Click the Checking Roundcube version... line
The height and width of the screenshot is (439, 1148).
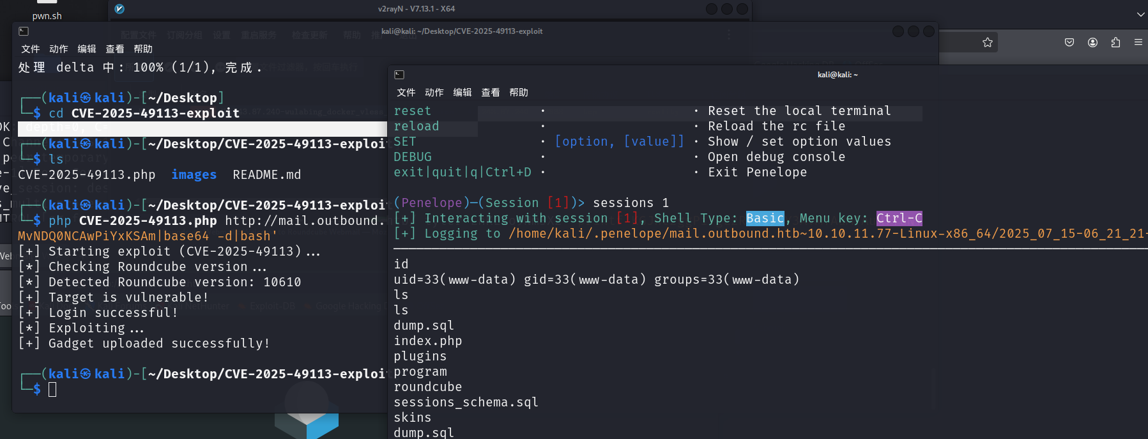[142, 267]
